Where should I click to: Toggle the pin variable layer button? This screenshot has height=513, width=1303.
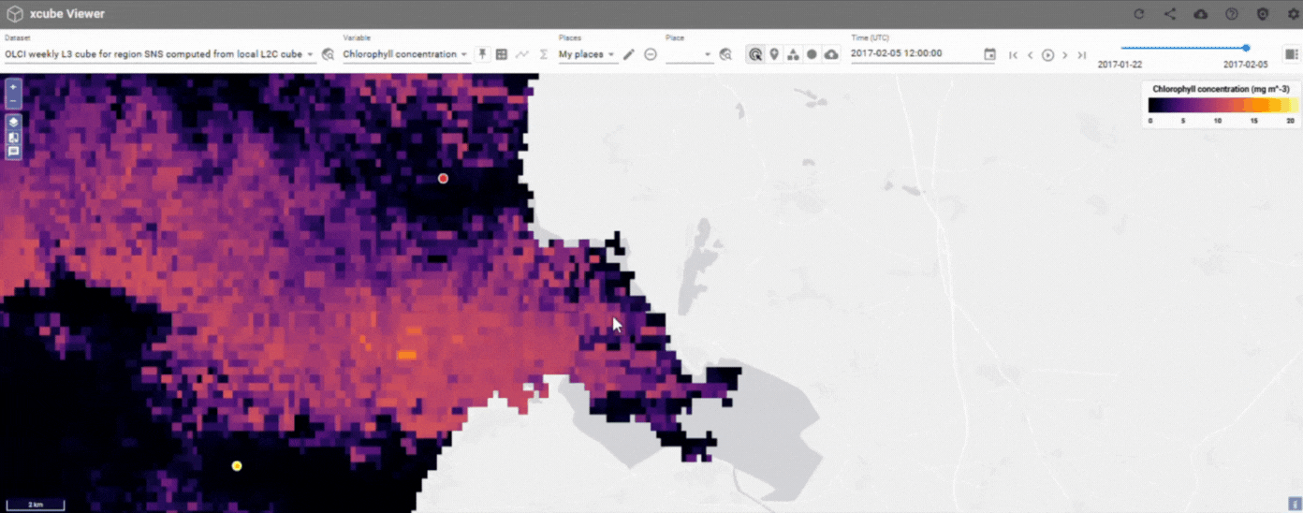pyautogui.click(x=483, y=55)
